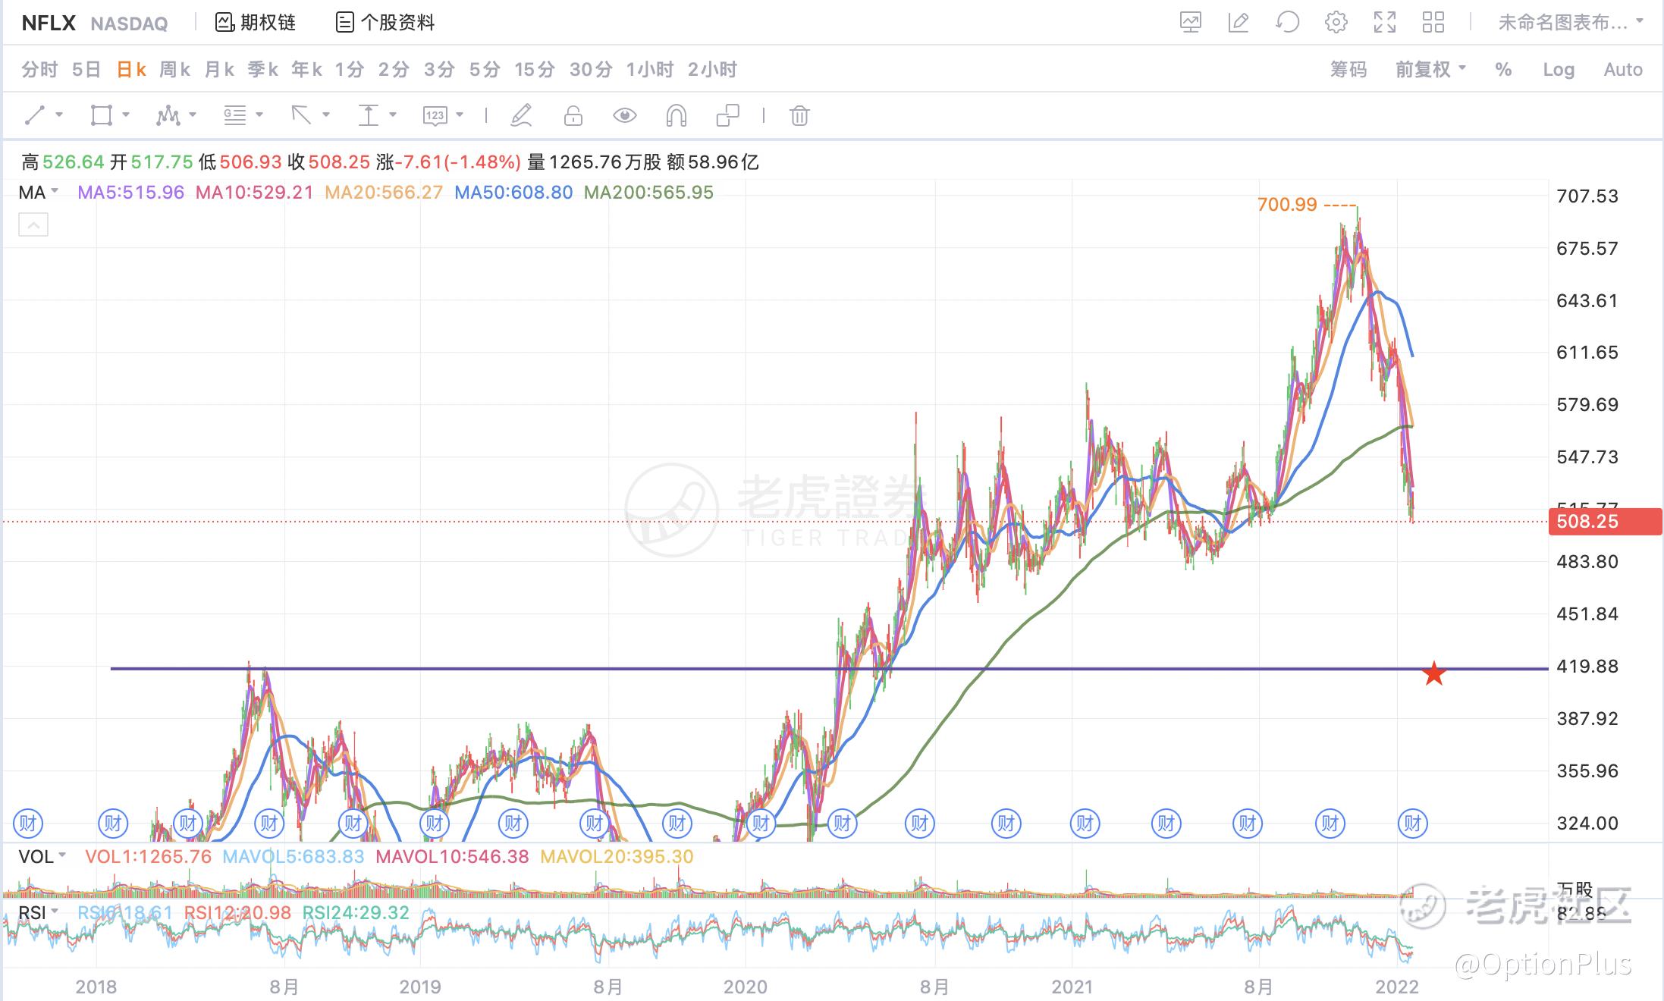Toggle fullscreen chart icon
The image size is (1664, 1001).
[x=1385, y=23]
